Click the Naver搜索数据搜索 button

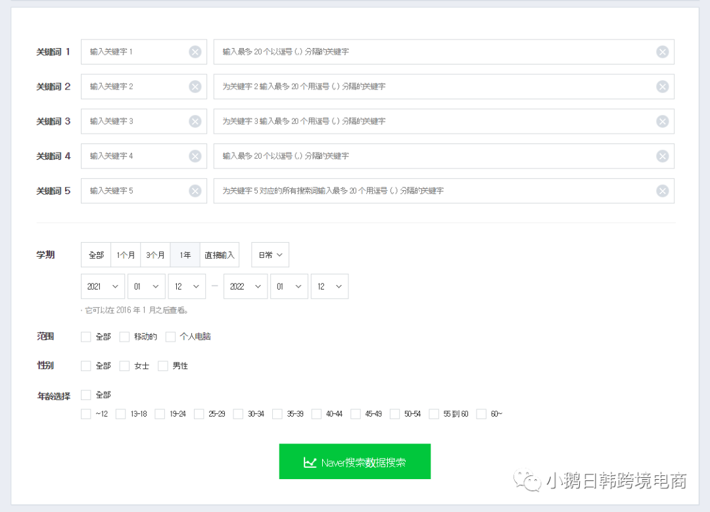click(355, 461)
